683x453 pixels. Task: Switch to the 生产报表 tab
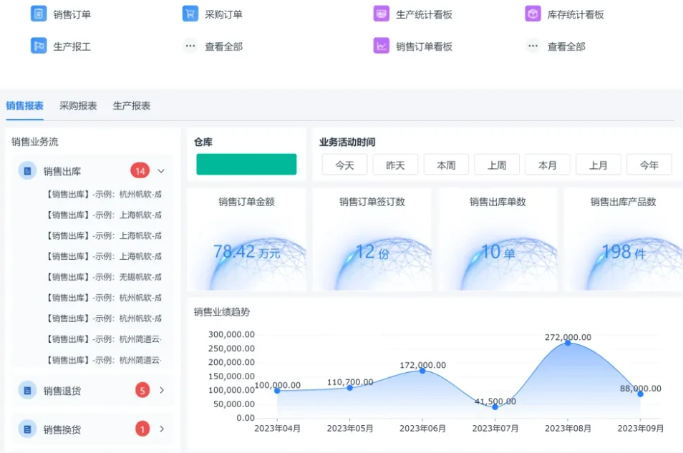[132, 106]
